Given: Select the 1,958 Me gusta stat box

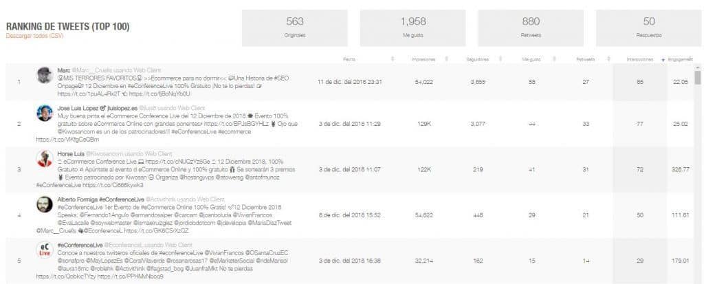Looking at the screenshot, I should tap(412, 28).
